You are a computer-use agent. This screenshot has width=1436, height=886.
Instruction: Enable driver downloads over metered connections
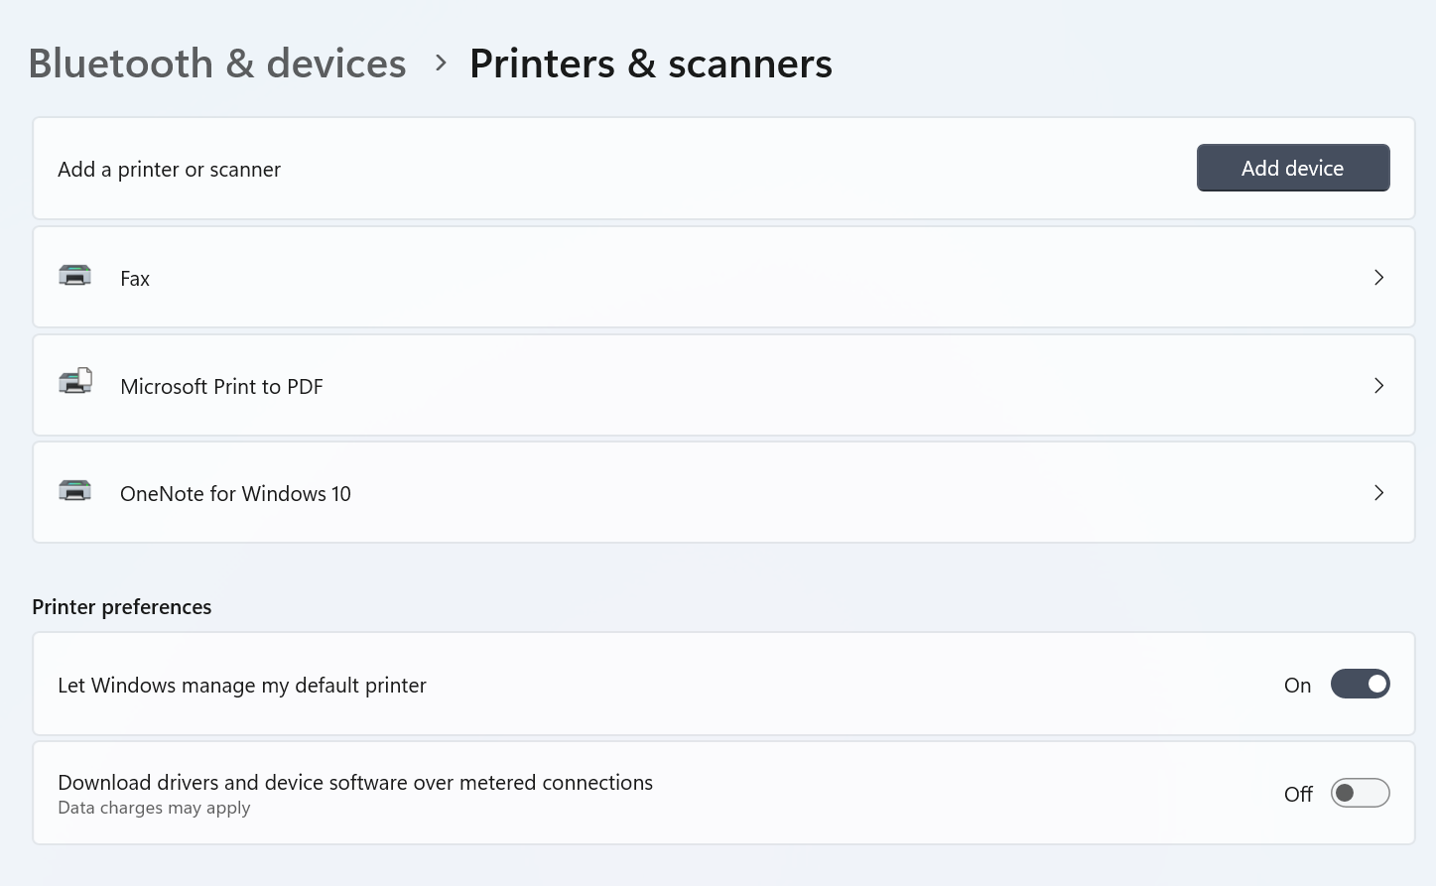pos(1360,794)
